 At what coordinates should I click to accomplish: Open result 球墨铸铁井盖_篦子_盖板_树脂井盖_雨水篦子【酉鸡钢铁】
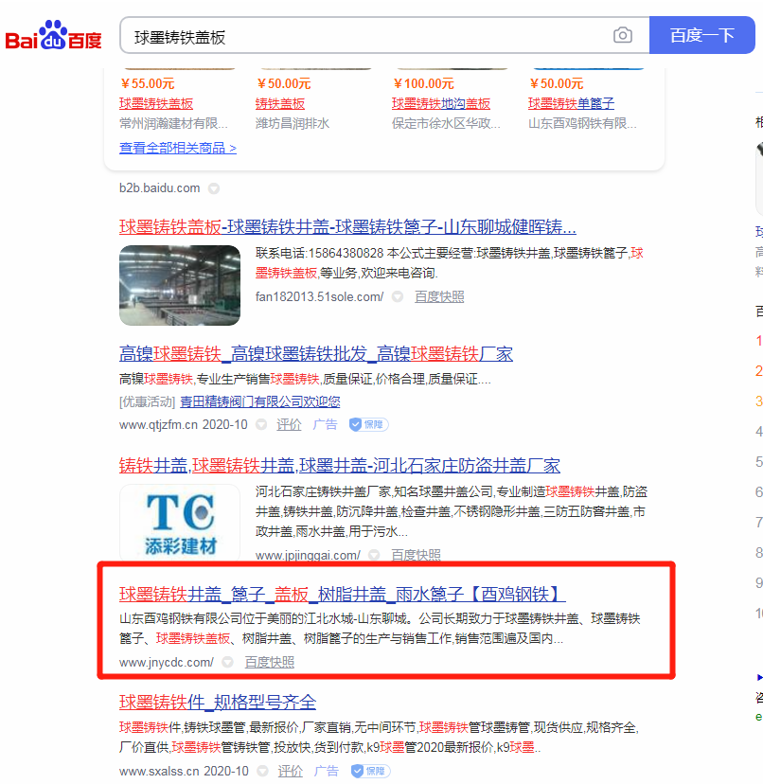coord(343,594)
